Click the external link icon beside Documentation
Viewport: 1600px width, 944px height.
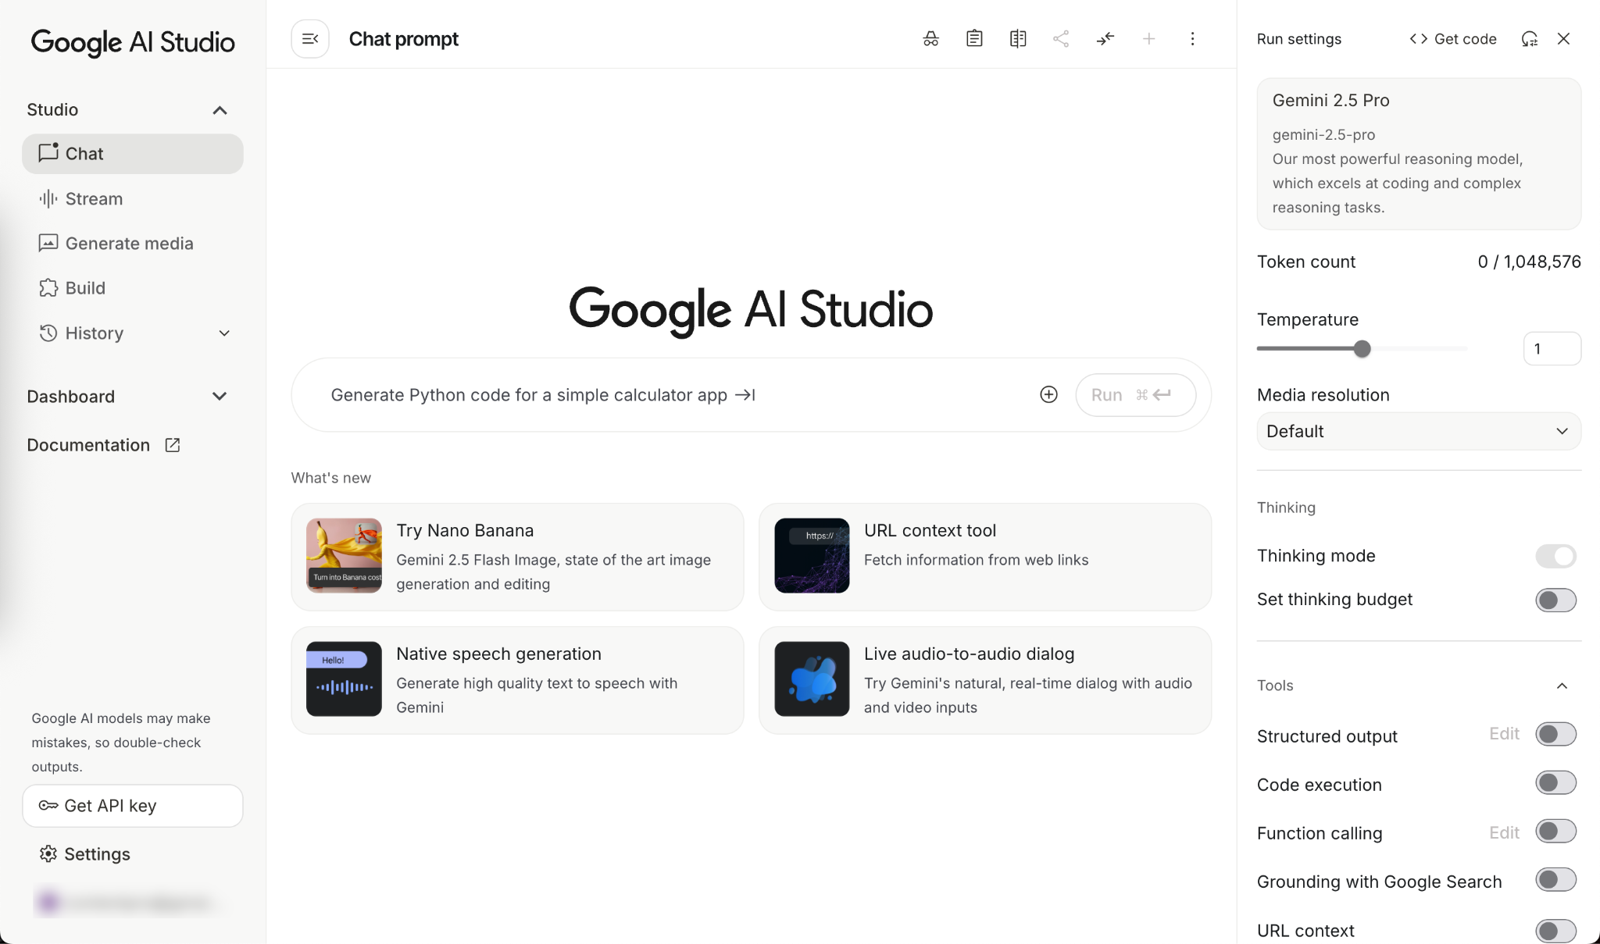click(x=173, y=445)
